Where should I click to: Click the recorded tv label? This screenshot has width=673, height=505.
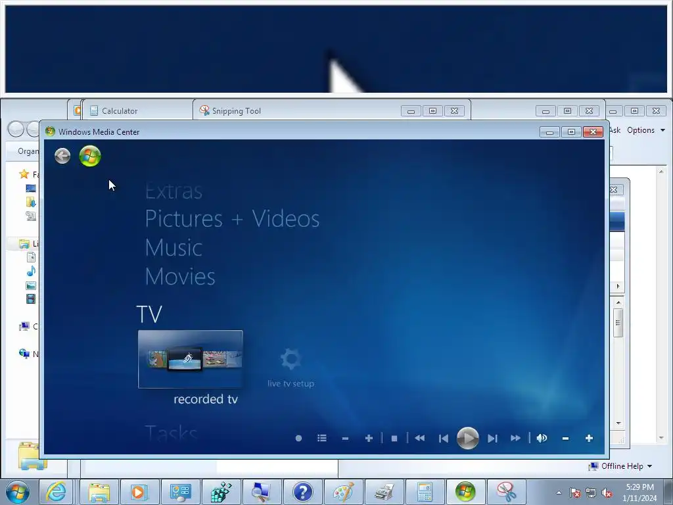pyautogui.click(x=206, y=399)
